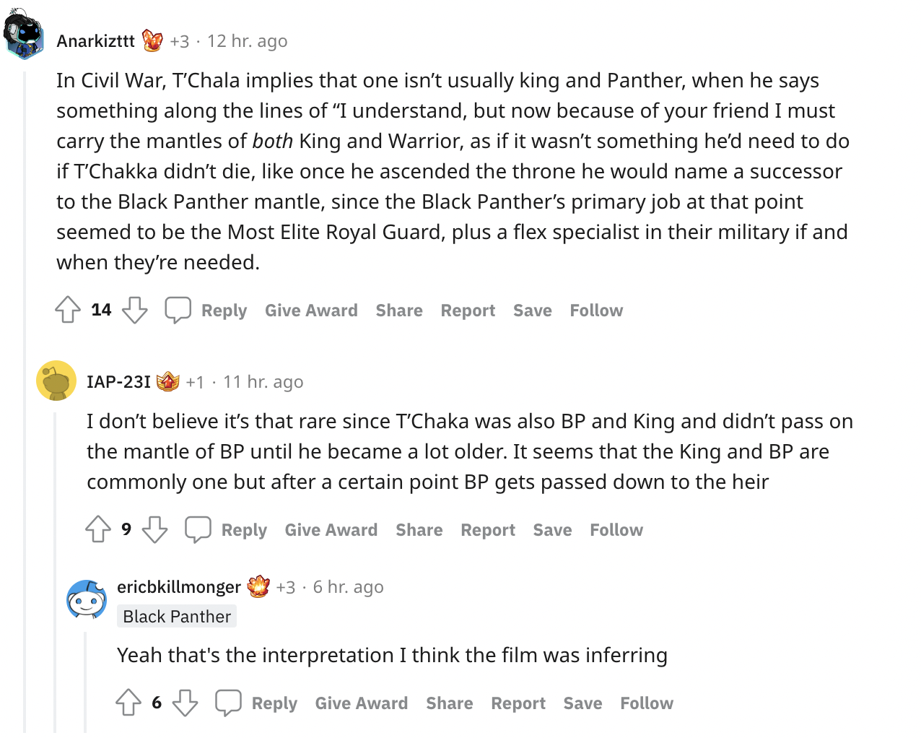
Task: Upvote Anarkizttt's comment
Action: tap(68, 310)
